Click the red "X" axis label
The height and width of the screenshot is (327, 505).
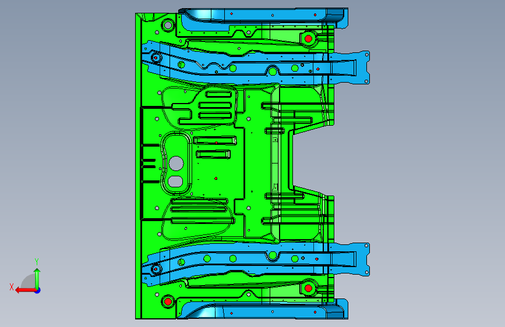coord(12,287)
